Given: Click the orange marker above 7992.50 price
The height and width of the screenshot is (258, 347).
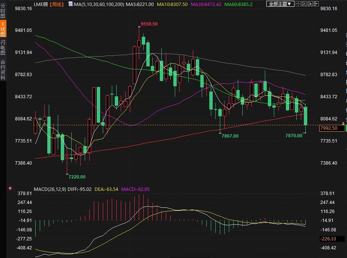Looking at the screenshot, I should coord(343,123).
